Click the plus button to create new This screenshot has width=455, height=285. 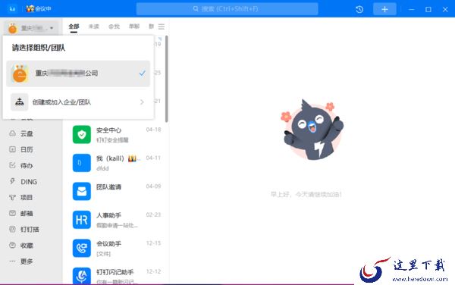384,9
